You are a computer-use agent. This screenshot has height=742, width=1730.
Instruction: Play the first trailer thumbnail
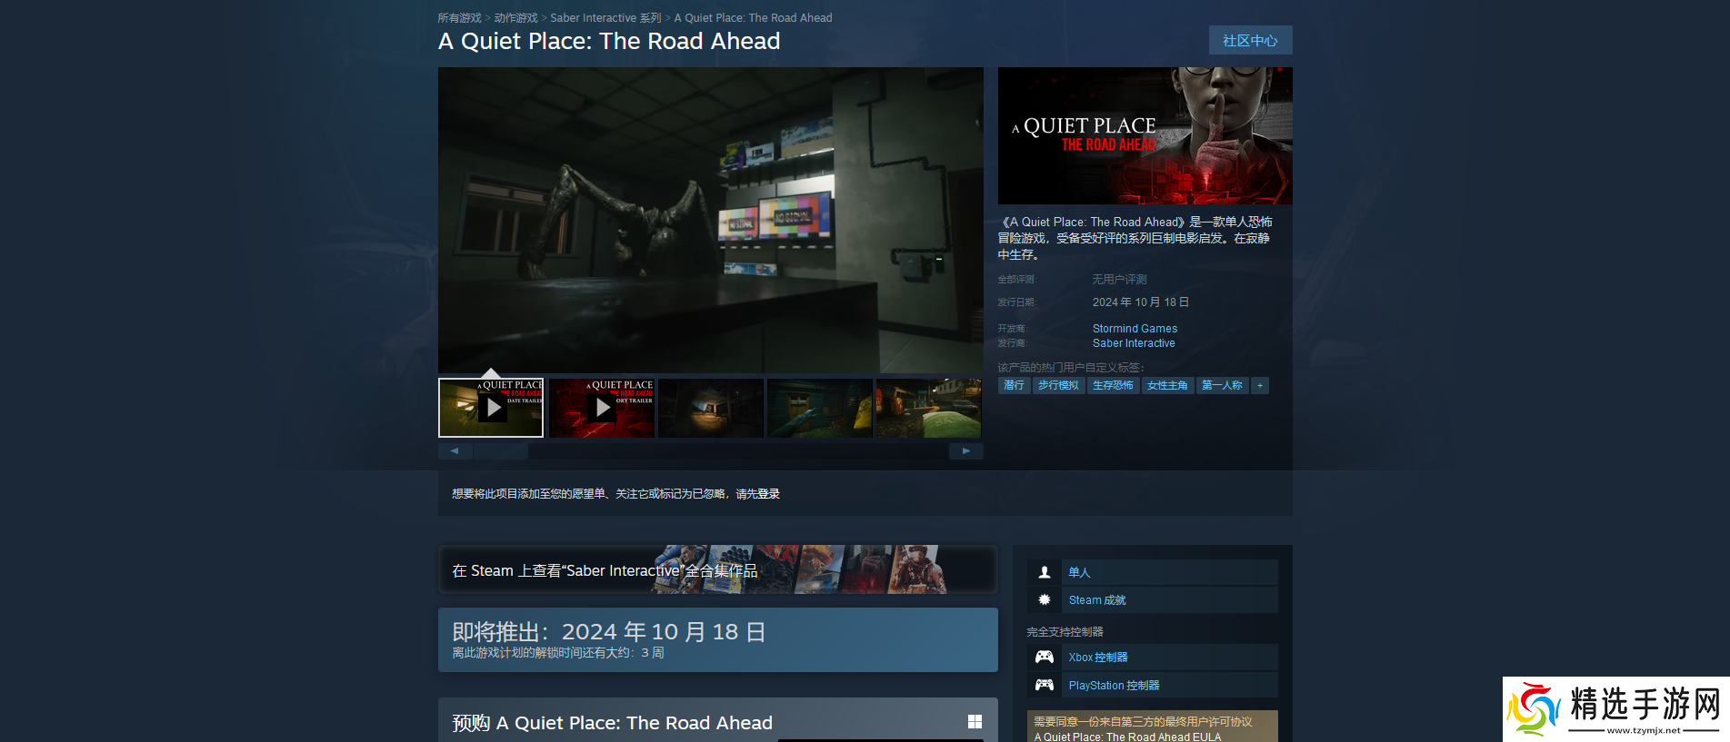(x=491, y=408)
